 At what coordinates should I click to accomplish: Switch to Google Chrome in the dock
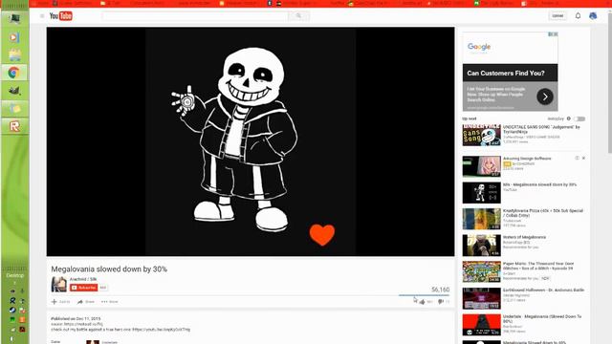14,73
